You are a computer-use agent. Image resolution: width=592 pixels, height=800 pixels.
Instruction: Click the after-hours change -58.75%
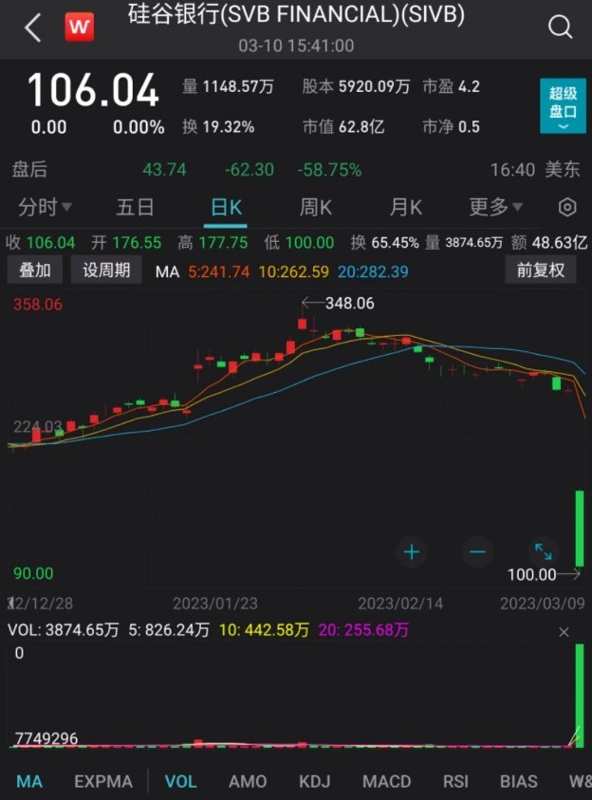tap(329, 169)
